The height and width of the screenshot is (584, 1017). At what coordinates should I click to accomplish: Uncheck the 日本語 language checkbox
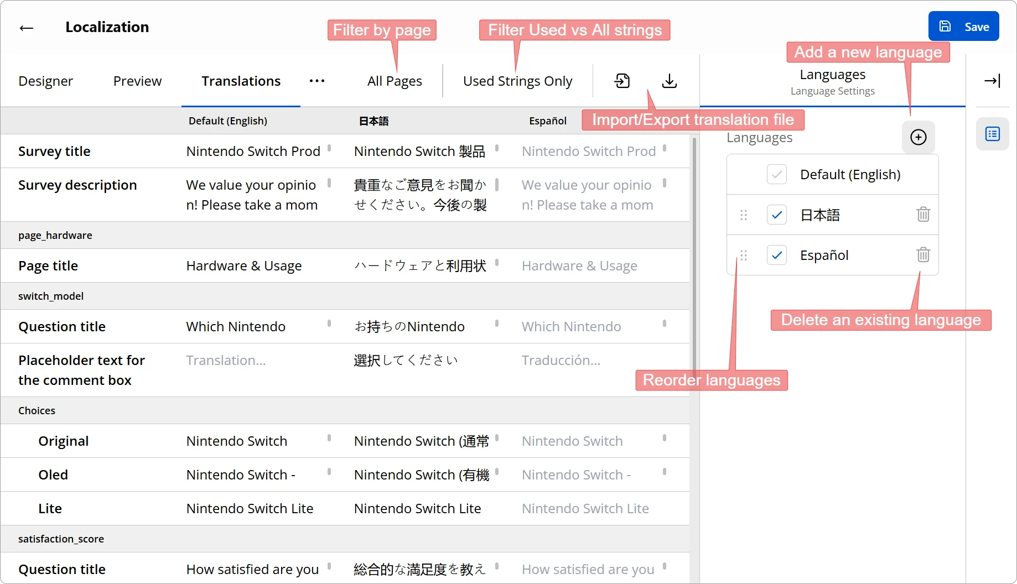(x=777, y=215)
